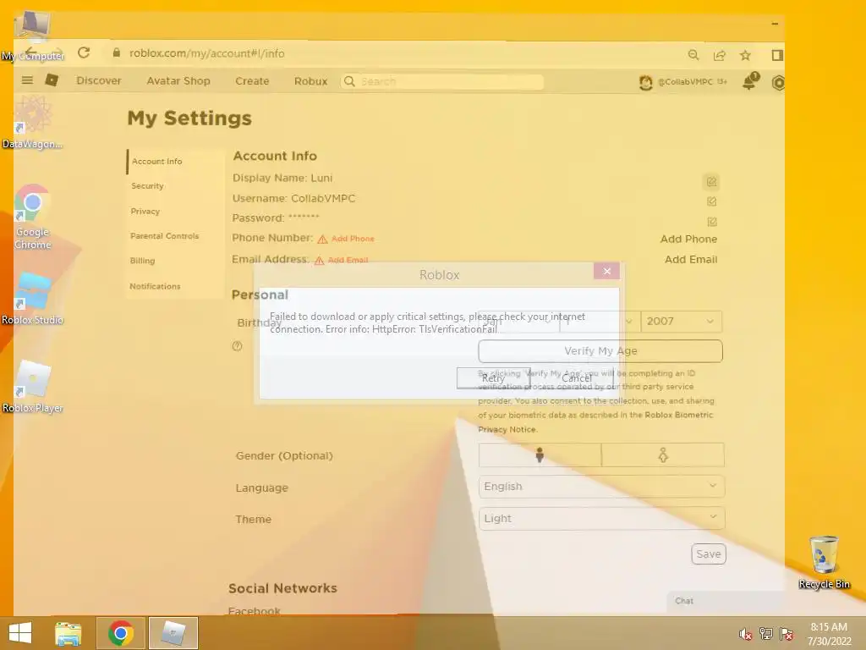The height and width of the screenshot is (650, 866).
Task: Open Chrome side panel icon
Action: 777,55
